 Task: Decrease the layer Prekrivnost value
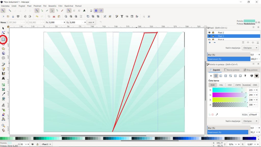pos(257,59)
